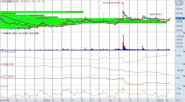
Task: Click the square marker beside RSI 14 label
Action: pos(1,86)
